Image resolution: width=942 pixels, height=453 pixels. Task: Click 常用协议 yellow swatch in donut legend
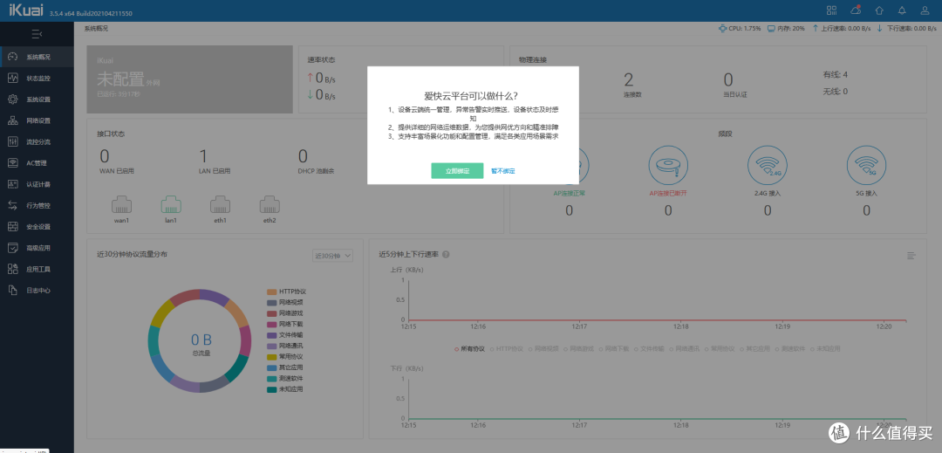271,357
